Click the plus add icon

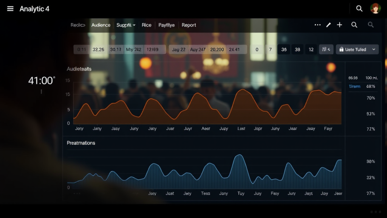click(x=339, y=25)
